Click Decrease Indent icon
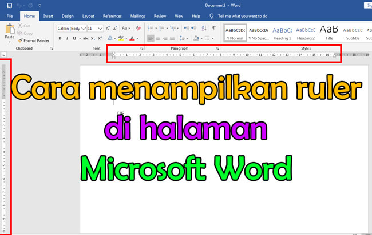The width and height of the screenshot is (372, 235). [x=187, y=28]
